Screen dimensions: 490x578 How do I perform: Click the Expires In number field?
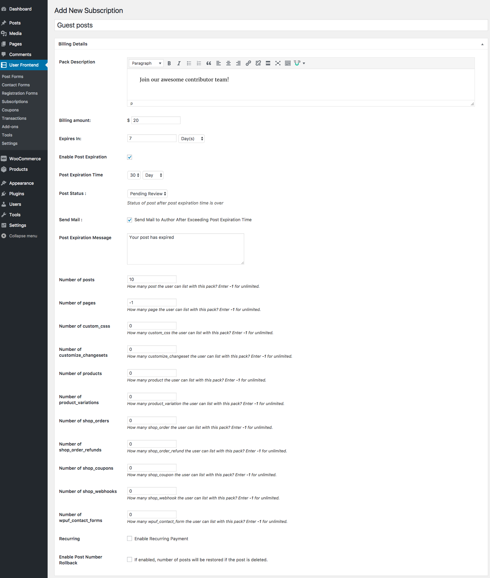point(152,138)
